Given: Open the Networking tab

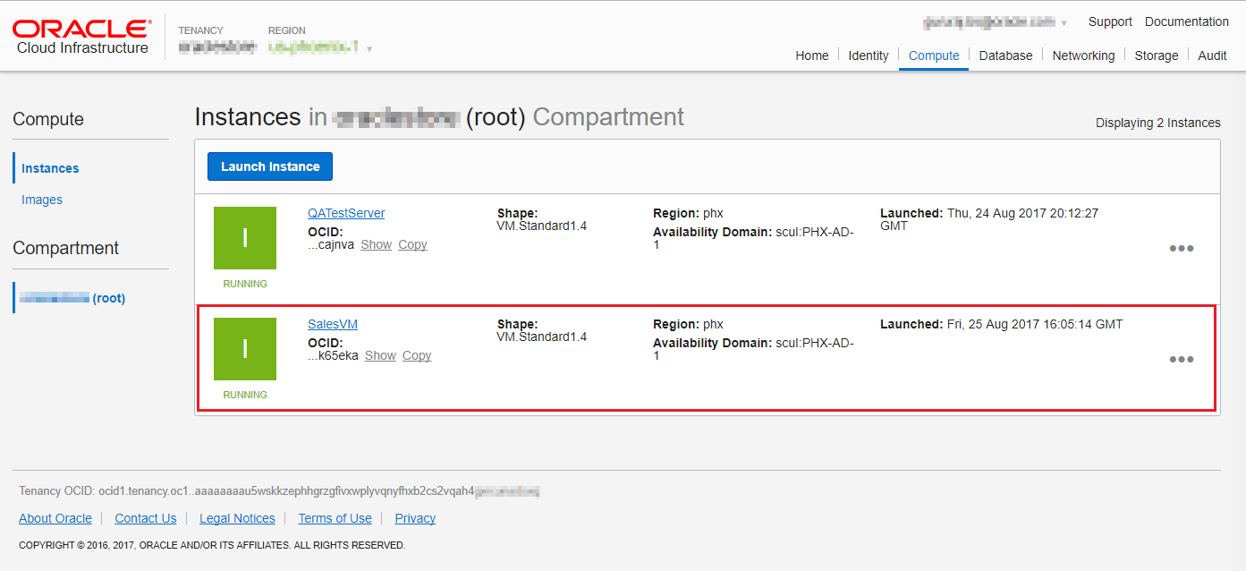Looking at the screenshot, I should point(1083,55).
